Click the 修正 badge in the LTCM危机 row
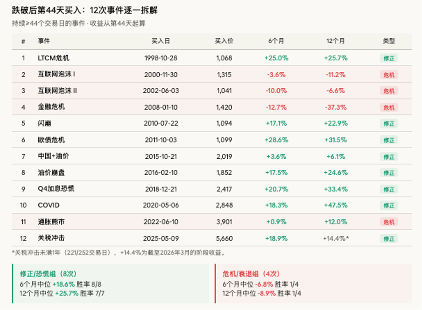This screenshot has height=310, width=422. click(389, 58)
